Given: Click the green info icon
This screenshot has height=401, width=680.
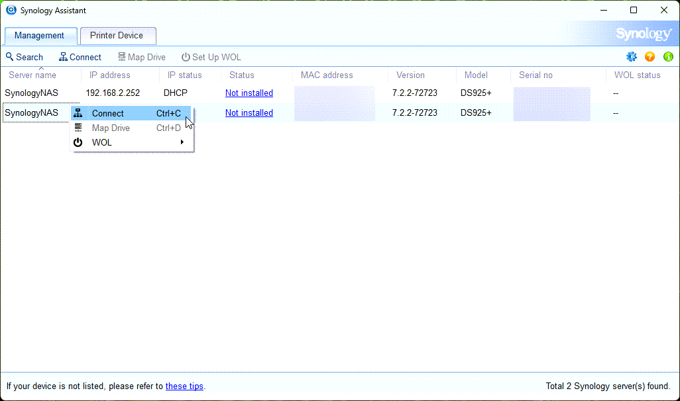Looking at the screenshot, I should (x=667, y=57).
